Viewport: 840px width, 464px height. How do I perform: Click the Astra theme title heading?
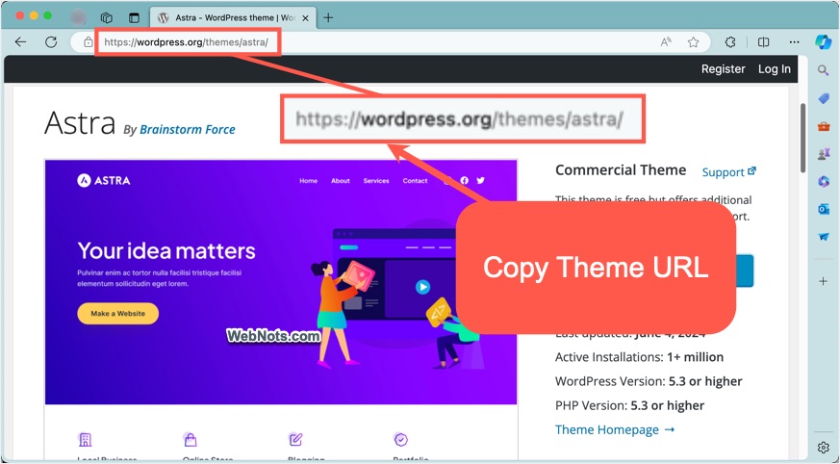click(80, 122)
